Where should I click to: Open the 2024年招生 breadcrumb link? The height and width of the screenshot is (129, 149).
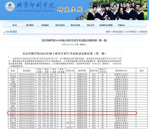pos(131,32)
